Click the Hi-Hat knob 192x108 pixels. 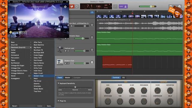[x=132, y=91]
